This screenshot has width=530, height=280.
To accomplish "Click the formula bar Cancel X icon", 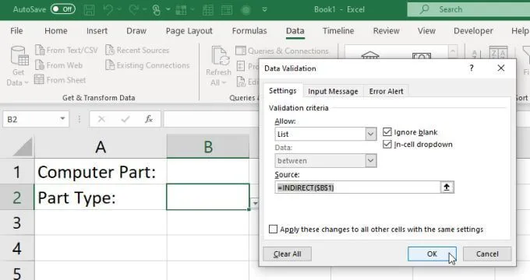I will [101, 119].
